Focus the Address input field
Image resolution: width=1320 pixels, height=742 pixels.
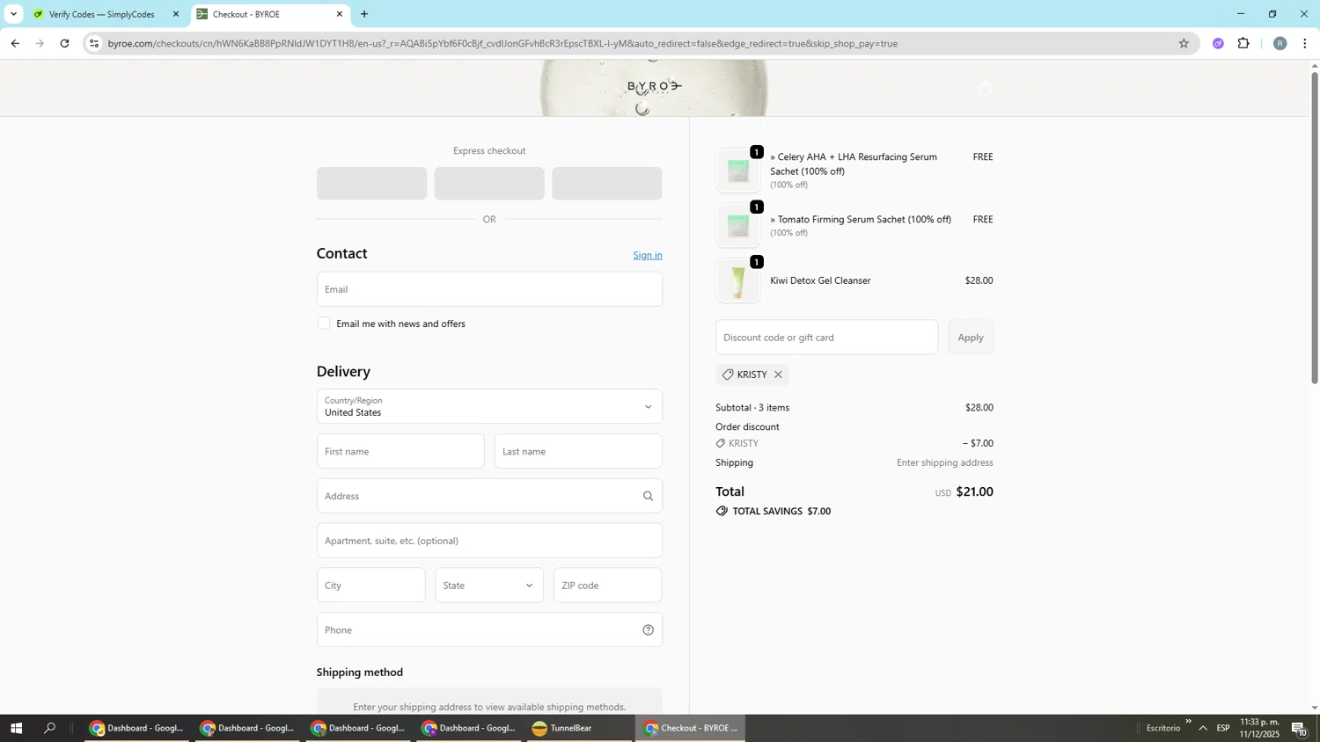[x=489, y=496]
